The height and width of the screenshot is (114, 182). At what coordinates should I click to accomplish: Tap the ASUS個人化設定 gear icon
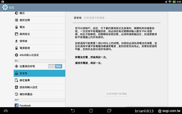coord(16,55)
